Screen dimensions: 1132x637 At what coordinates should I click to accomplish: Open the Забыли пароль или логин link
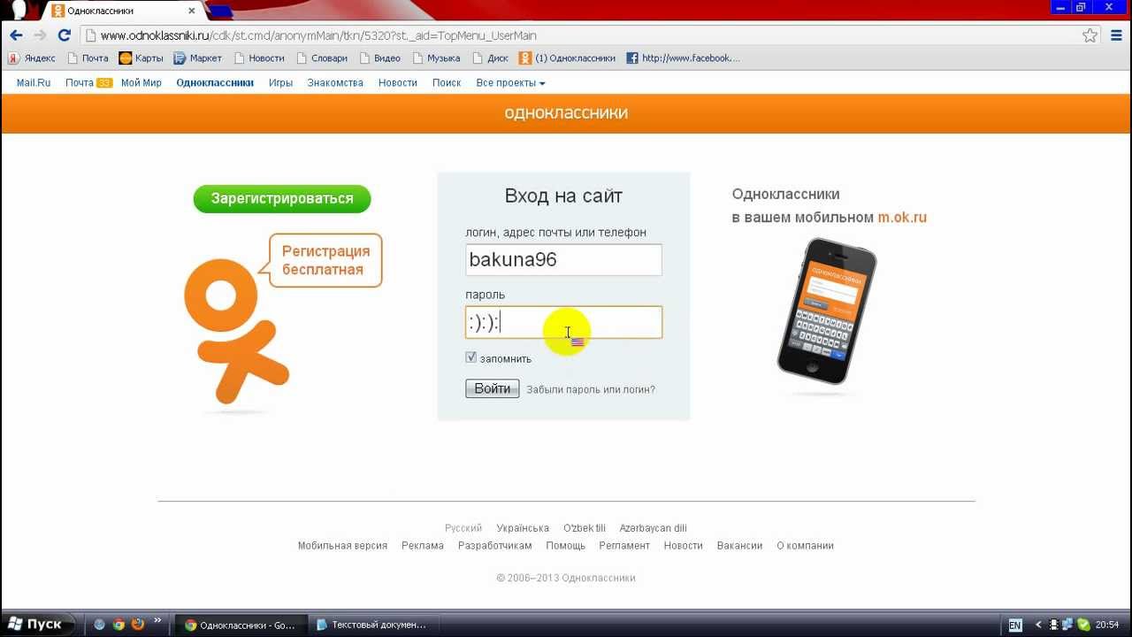(x=591, y=389)
